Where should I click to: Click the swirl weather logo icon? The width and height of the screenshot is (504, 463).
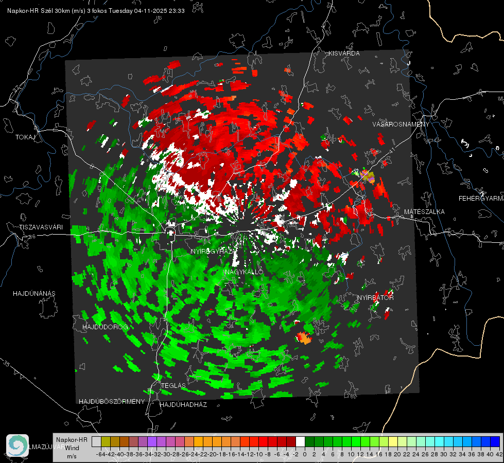tap(18, 446)
